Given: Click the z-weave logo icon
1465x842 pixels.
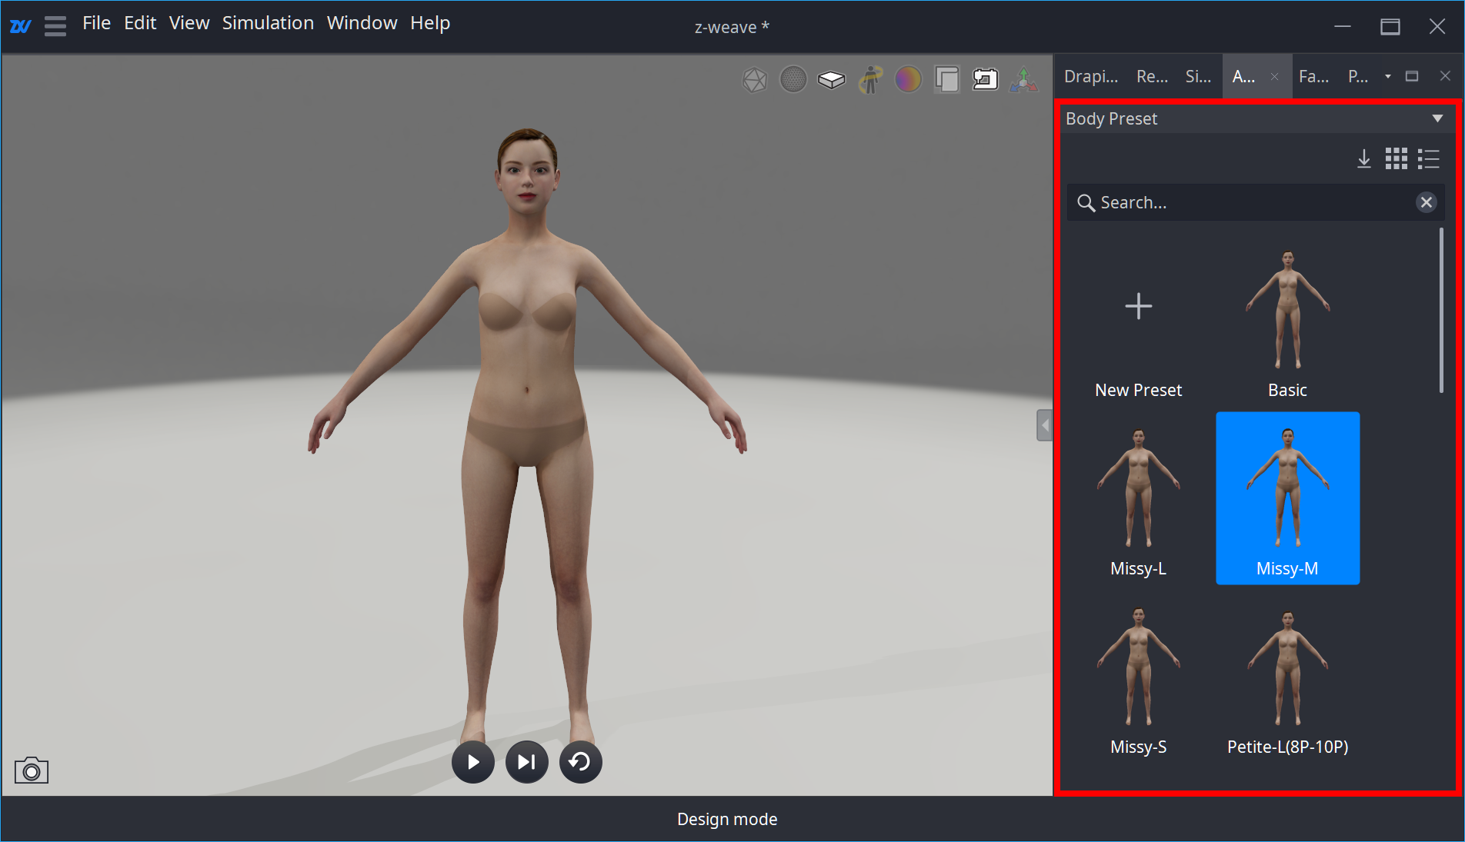Looking at the screenshot, I should [20, 26].
